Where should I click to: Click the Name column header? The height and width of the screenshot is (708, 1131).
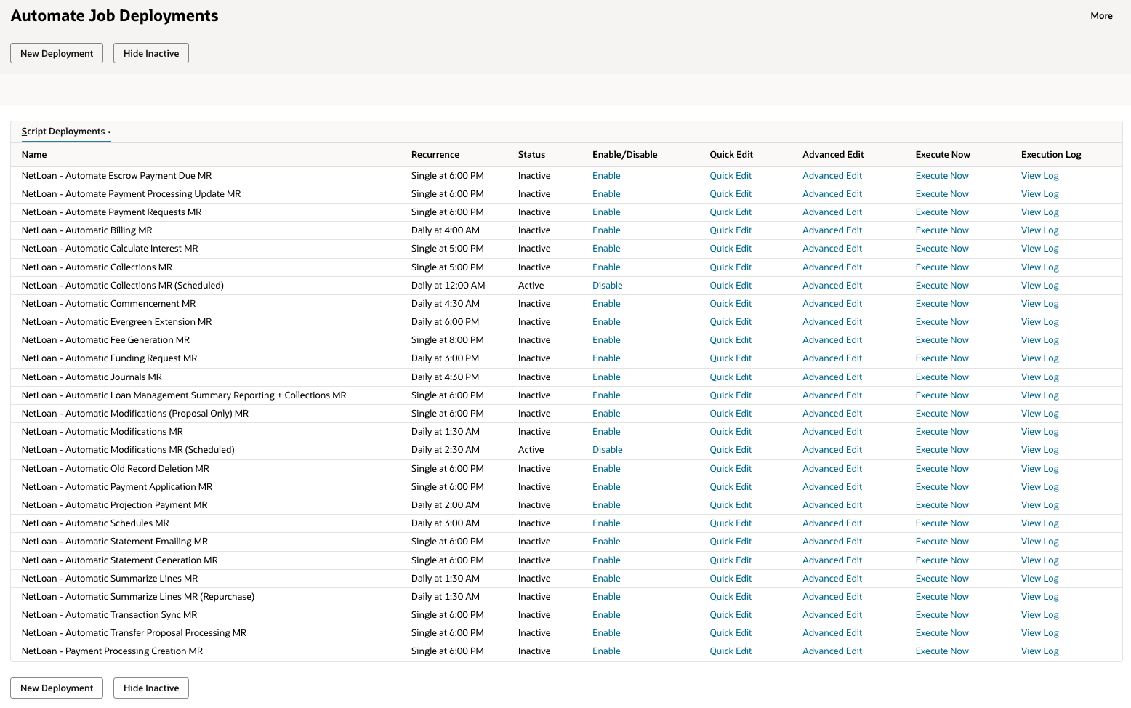(x=34, y=155)
